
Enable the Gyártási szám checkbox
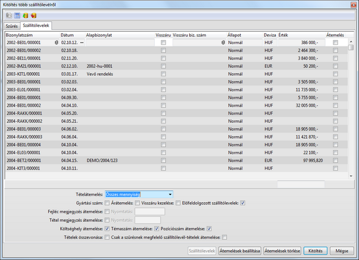(107, 203)
